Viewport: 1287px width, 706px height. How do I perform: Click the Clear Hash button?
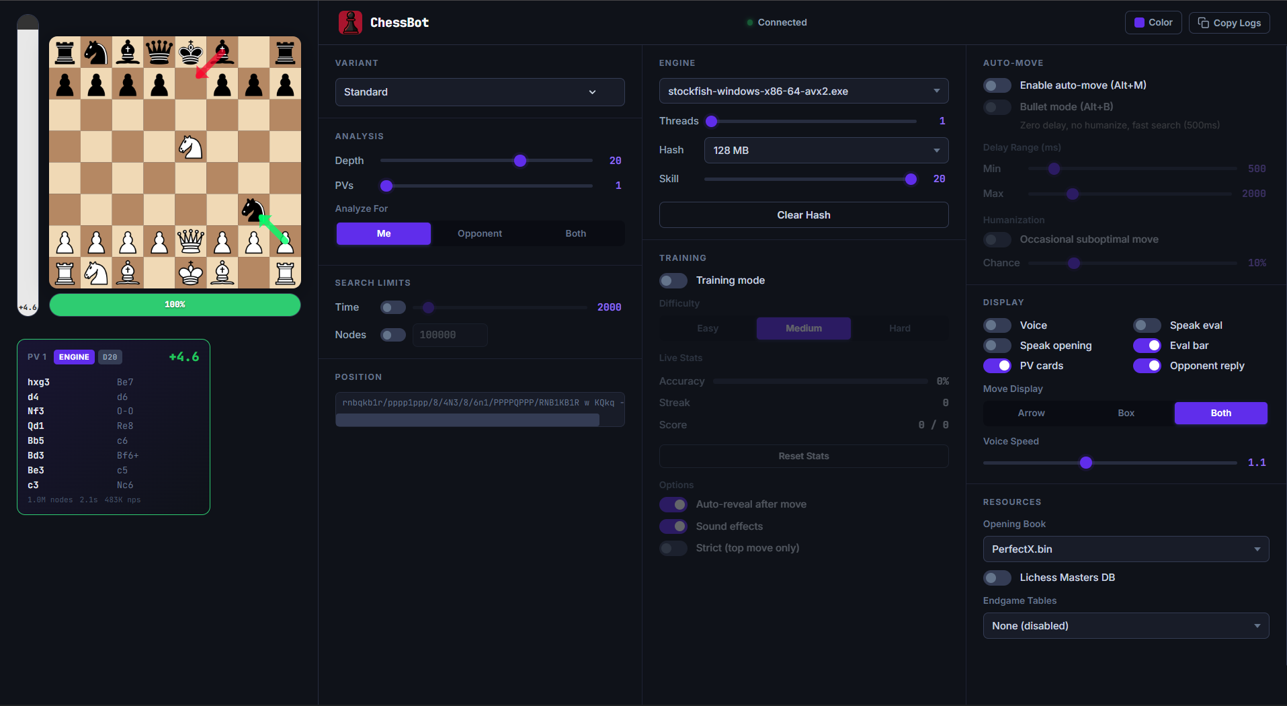pyautogui.click(x=803, y=214)
